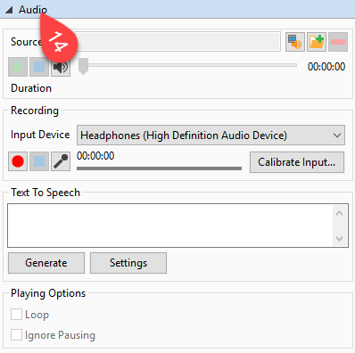Viewport: 355px width, 353px height.
Task: Click the Audio section header title
Action: (x=33, y=10)
